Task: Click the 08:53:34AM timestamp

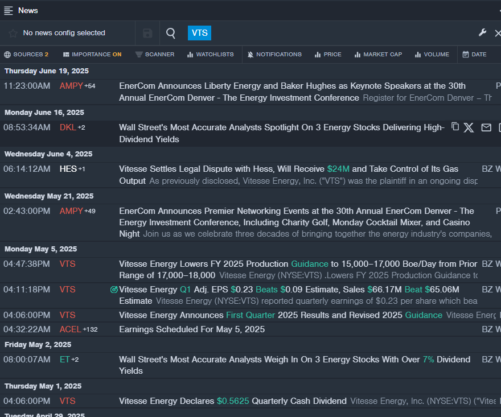Action: (27, 127)
